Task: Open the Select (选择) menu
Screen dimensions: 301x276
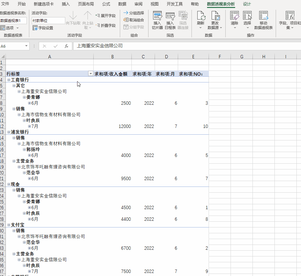Action: pyautogui.click(x=247, y=20)
